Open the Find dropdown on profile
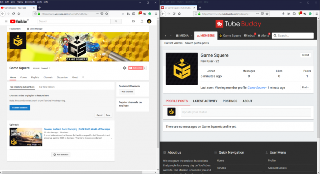Viewport: 320px width, 174px height. click(306, 87)
